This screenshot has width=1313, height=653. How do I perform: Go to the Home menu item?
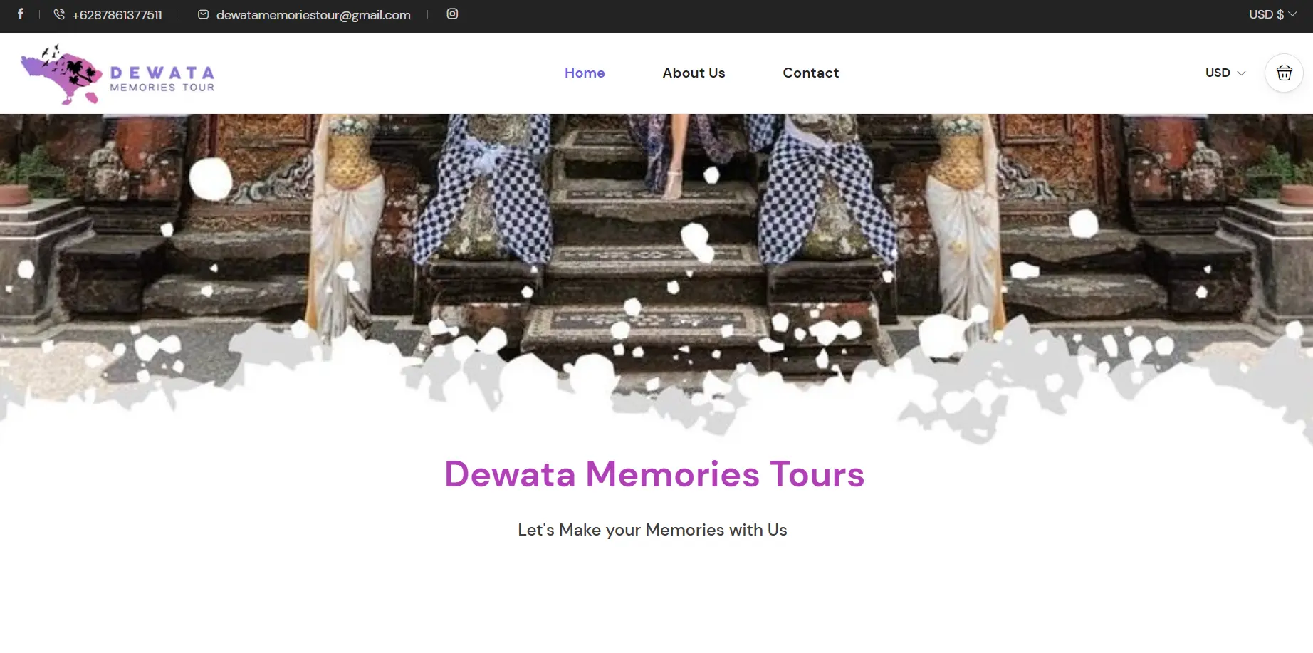point(585,73)
